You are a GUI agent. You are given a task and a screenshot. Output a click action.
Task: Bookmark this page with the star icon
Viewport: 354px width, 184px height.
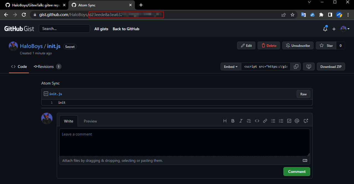point(293,15)
